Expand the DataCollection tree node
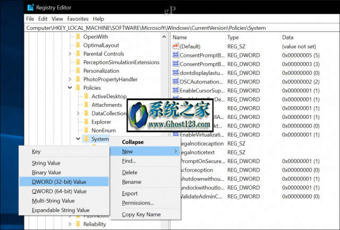Viewport: 340px width, 230px height. pos(79,113)
